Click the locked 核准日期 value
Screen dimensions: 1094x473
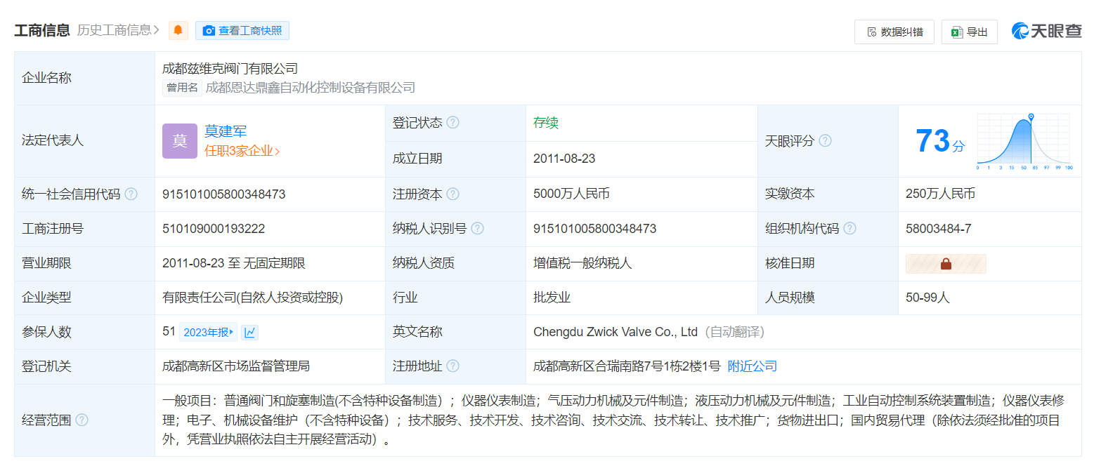(946, 264)
